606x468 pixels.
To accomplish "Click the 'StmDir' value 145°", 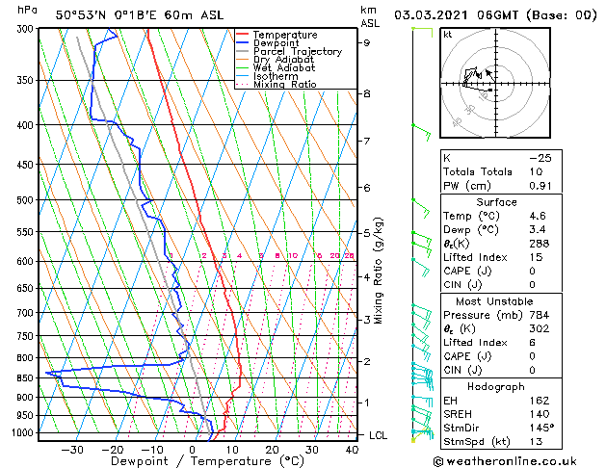I will (x=541, y=428).
